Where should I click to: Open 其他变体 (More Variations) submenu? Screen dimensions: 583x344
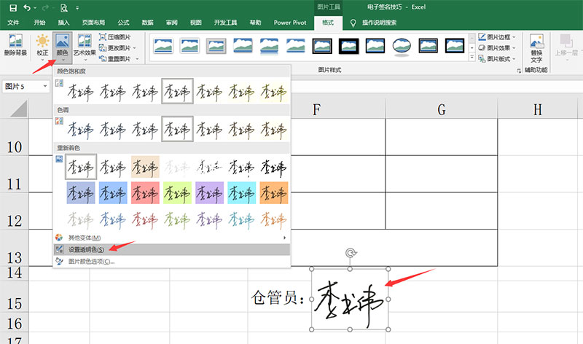tap(171, 238)
